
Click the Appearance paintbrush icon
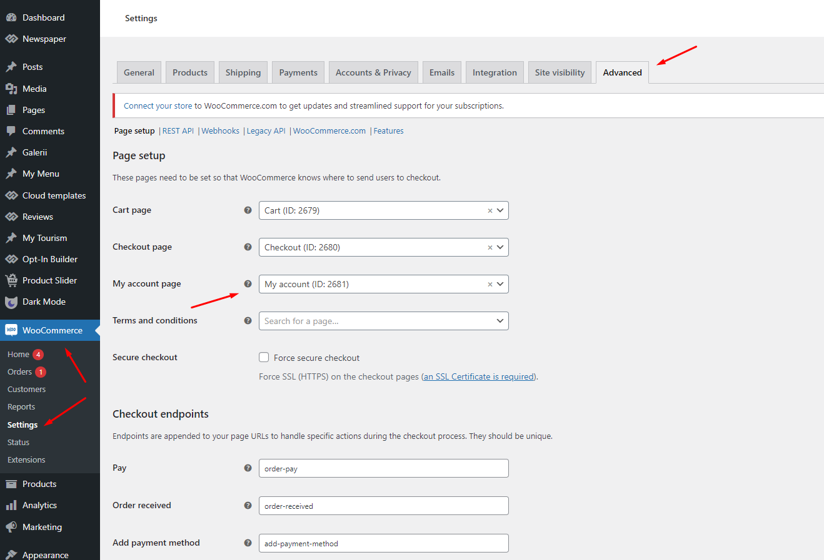[x=11, y=555]
